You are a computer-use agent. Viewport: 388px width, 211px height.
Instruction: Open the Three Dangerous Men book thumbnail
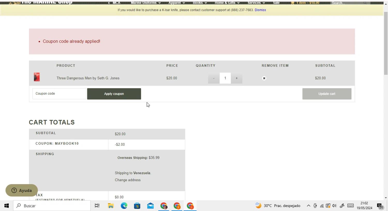click(x=37, y=77)
